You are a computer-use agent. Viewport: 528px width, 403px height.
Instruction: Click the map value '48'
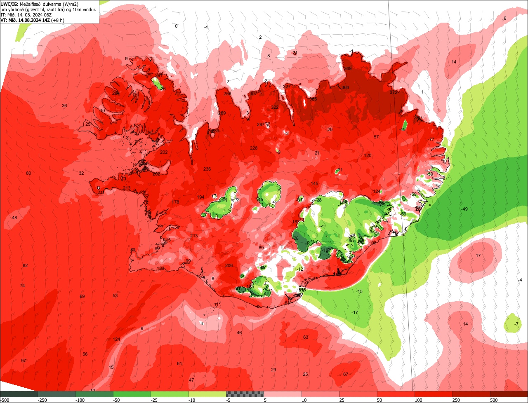tap(14, 218)
